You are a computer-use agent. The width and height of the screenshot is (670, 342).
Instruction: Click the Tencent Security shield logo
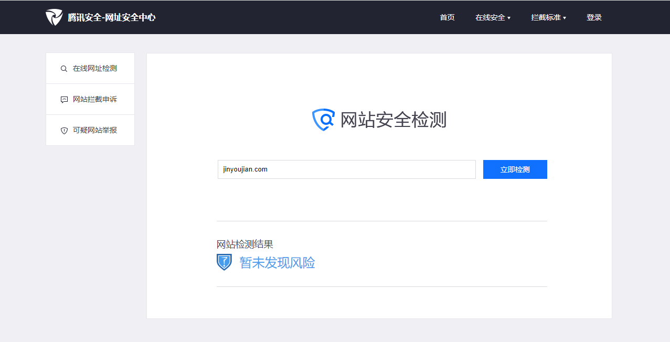coord(54,17)
